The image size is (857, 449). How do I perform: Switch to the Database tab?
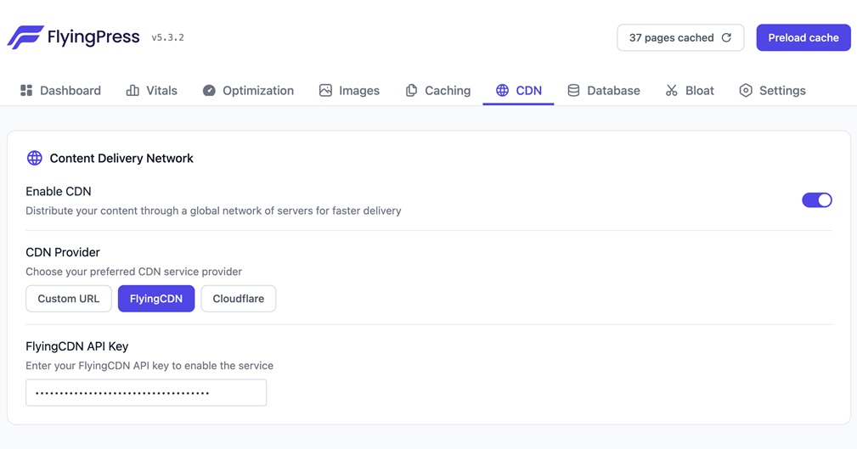pyautogui.click(x=603, y=90)
